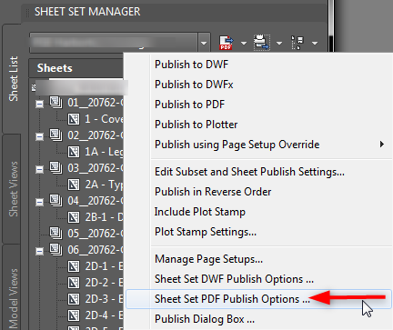Select sheet 1A - Leg in the tree
393x330 pixels.
point(104,152)
